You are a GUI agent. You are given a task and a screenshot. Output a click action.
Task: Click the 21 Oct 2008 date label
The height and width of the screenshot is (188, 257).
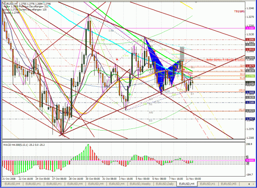pos(9,179)
